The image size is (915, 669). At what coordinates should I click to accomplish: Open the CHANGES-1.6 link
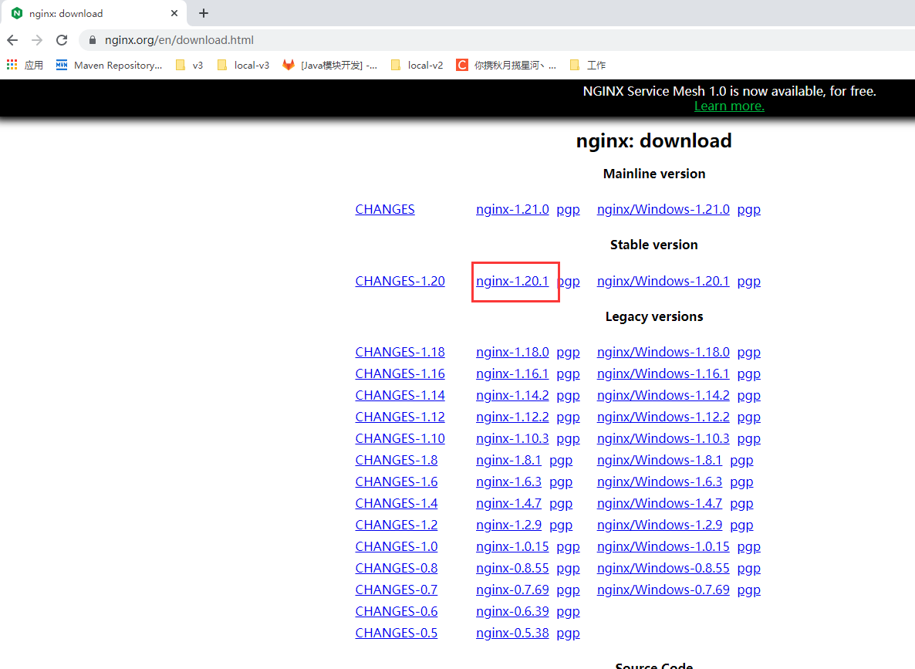click(397, 482)
